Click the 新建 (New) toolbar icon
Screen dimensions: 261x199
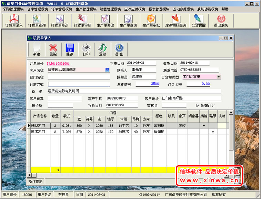(x=36, y=49)
